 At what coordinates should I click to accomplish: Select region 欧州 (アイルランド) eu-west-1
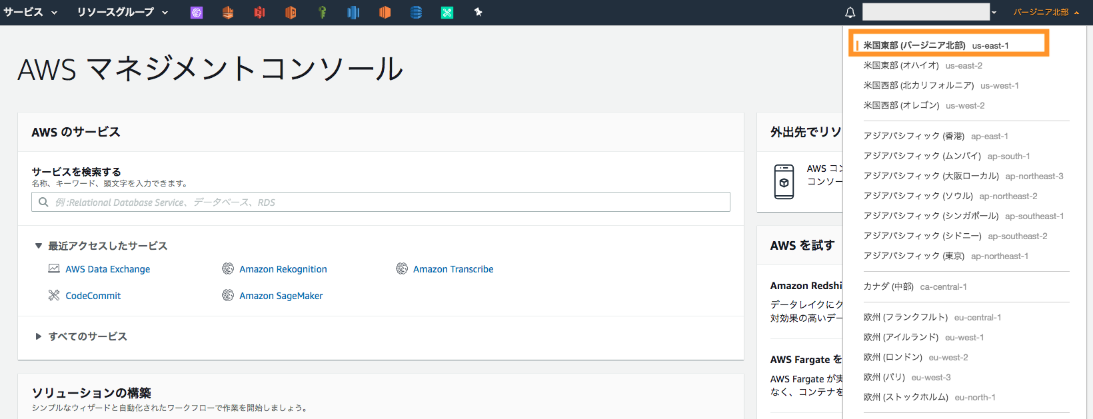(x=923, y=337)
